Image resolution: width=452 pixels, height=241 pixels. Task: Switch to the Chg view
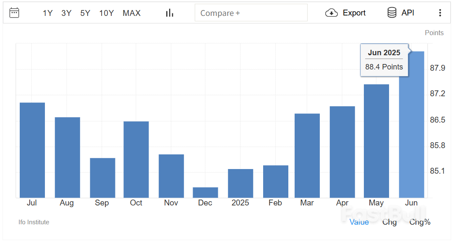(389, 222)
